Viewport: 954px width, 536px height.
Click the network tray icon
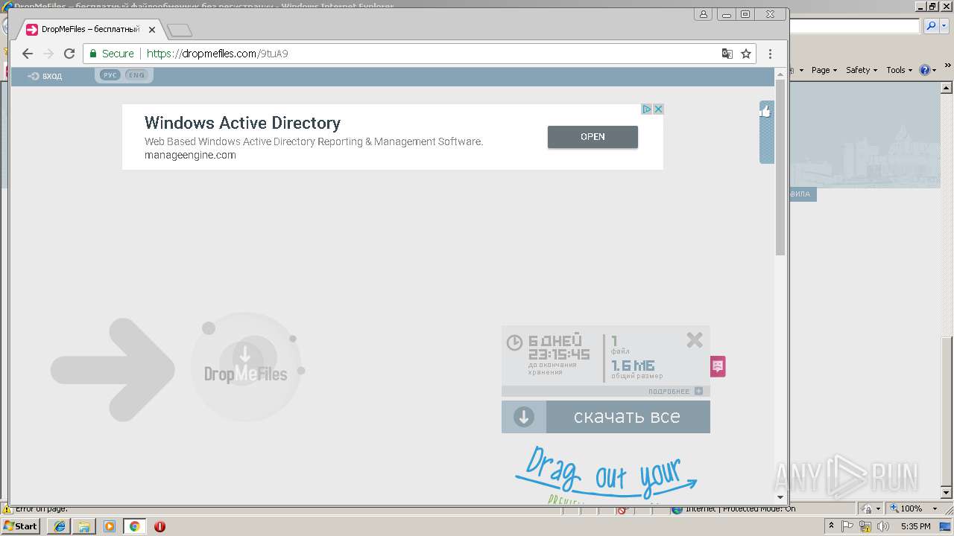865,526
